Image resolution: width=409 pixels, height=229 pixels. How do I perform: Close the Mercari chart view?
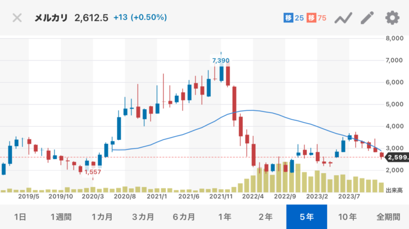[x=17, y=17]
